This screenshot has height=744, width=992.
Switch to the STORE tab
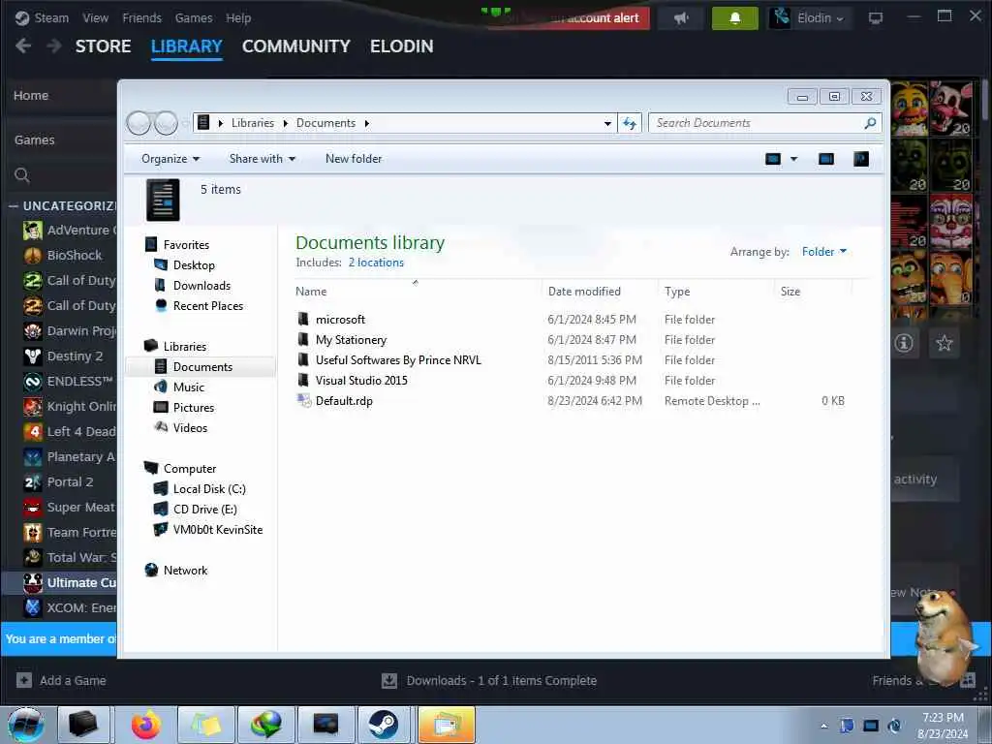pos(103,46)
